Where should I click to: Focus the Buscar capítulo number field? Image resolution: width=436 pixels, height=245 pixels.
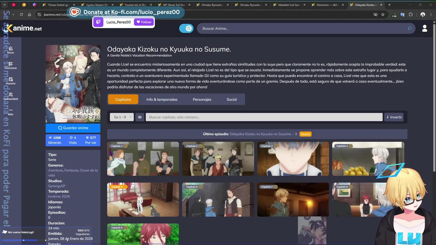pos(264,117)
